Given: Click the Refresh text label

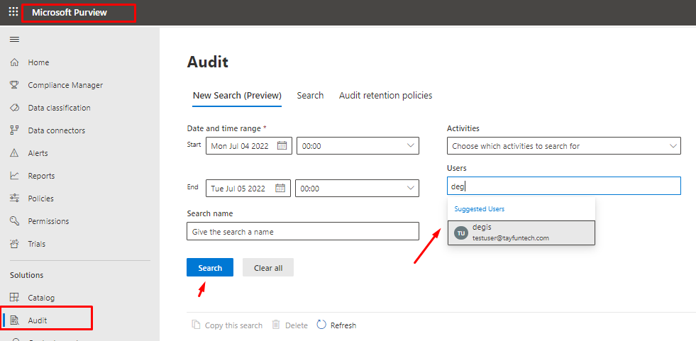Looking at the screenshot, I should [343, 325].
